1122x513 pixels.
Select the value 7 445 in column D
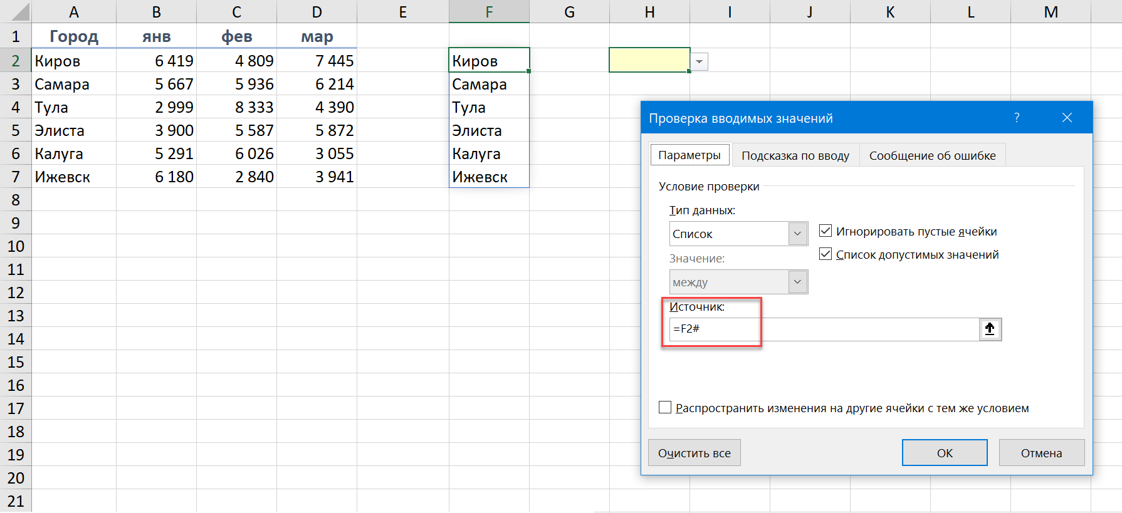click(317, 61)
